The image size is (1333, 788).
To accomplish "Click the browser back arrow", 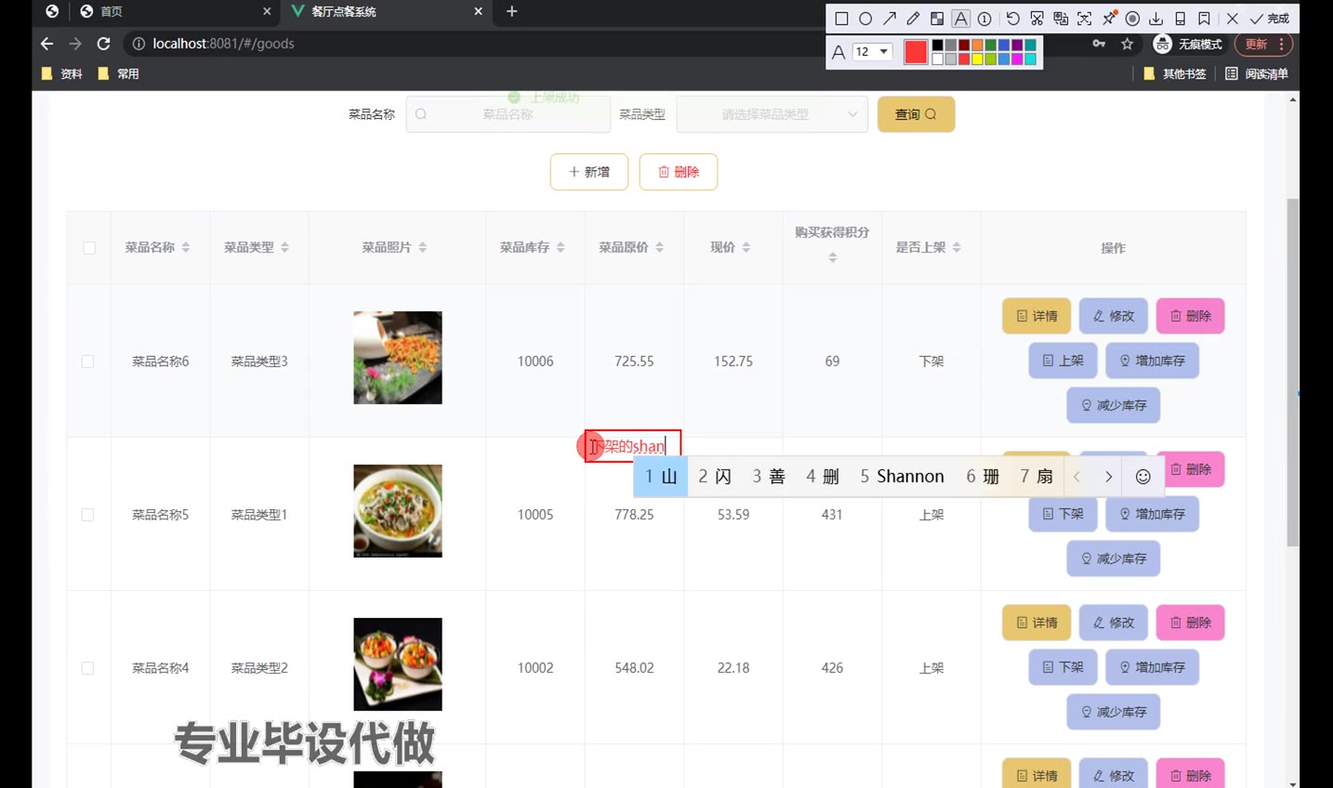I will (47, 44).
